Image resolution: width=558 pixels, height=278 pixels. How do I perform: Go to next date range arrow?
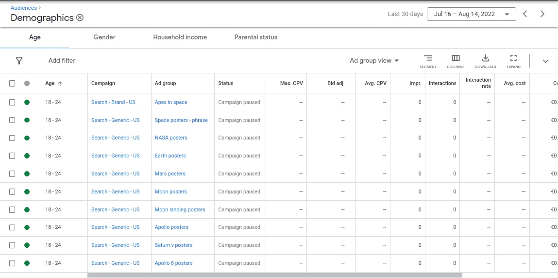pyautogui.click(x=542, y=14)
